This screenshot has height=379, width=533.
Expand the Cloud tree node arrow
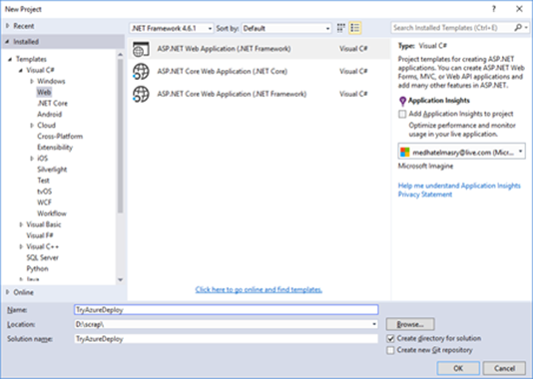[32, 126]
